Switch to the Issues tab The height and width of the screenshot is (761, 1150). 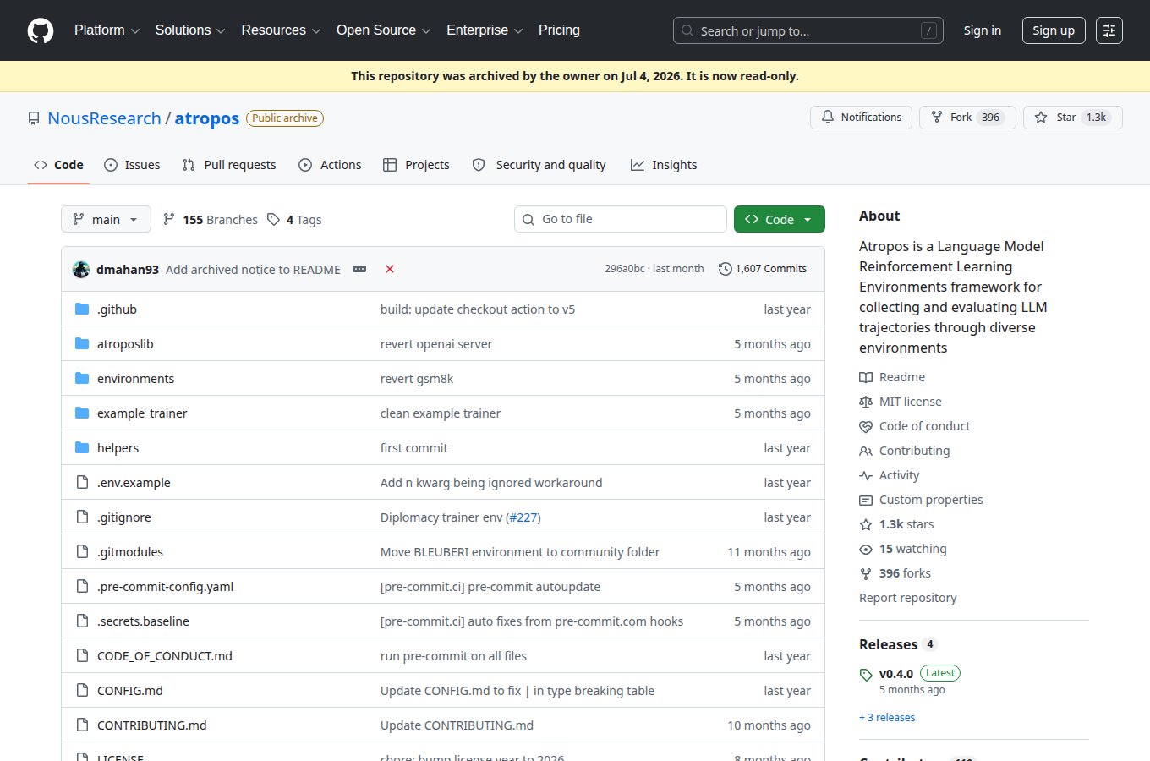click(132, 165)
